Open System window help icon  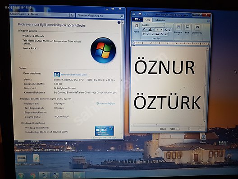pos(119,23)
